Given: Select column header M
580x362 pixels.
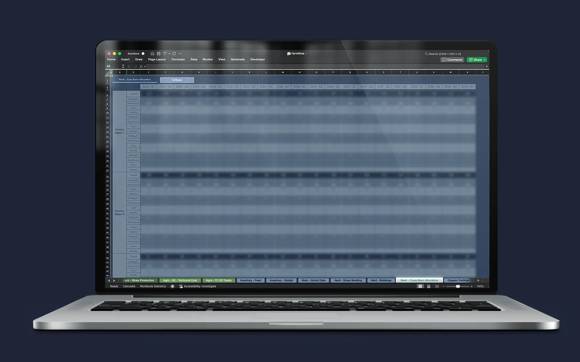Looking at the screenshot, I should pyautogui.click(x=283, y=72).
